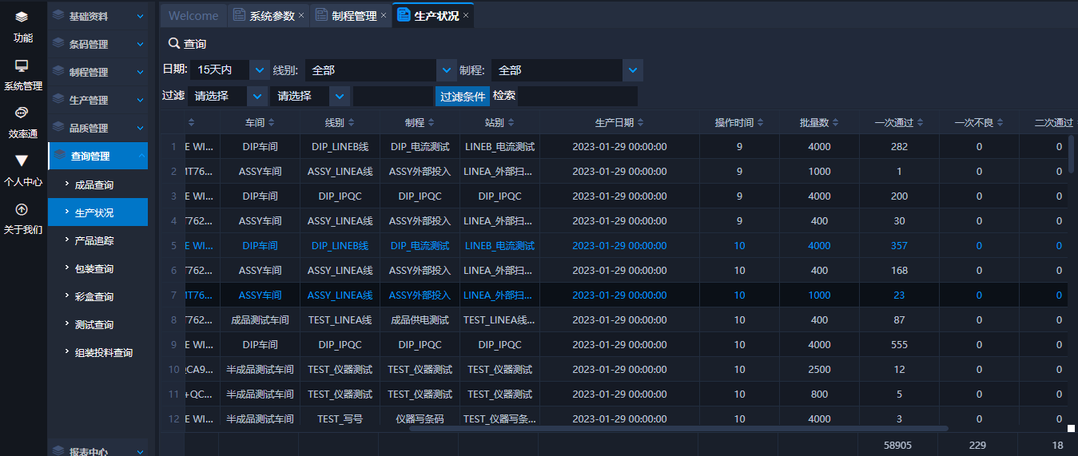Sort by the 一次通过 column sort icon

[920, 123]
